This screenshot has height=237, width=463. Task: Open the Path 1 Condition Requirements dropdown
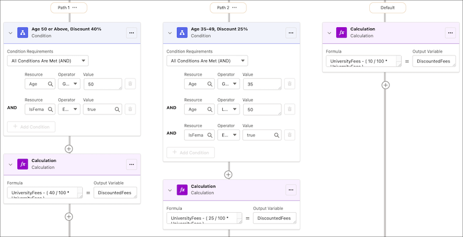[47, 61]
